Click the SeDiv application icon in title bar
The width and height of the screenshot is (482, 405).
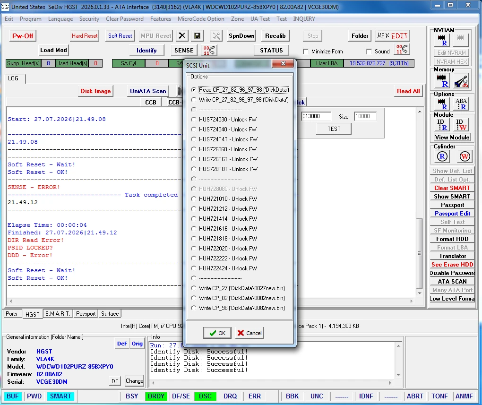(5, 7)
